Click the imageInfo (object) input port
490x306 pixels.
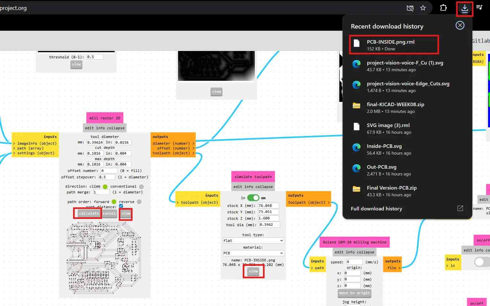coord(35,143)
